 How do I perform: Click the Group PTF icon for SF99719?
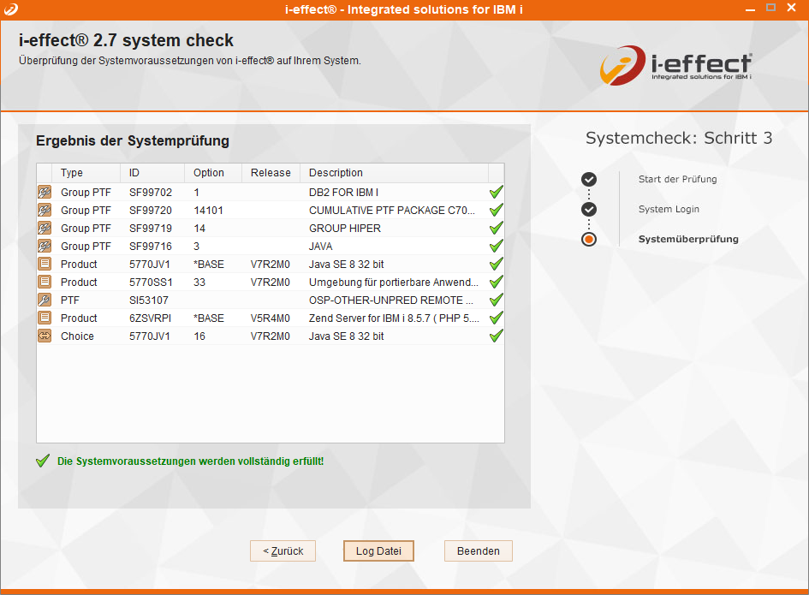[45, 228]
